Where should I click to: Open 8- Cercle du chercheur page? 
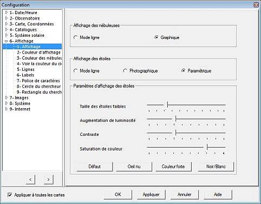coord(39,87)
